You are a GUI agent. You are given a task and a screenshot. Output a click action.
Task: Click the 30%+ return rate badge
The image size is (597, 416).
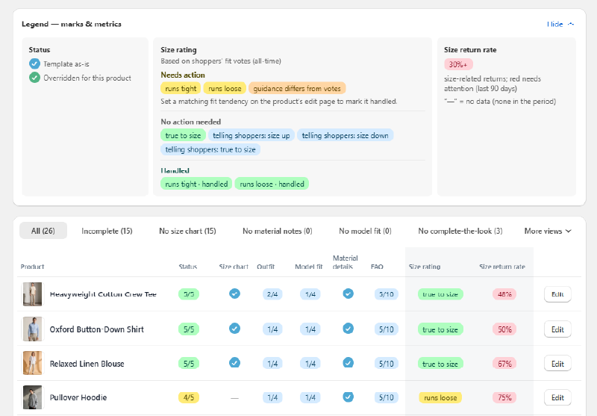(458, 64)
